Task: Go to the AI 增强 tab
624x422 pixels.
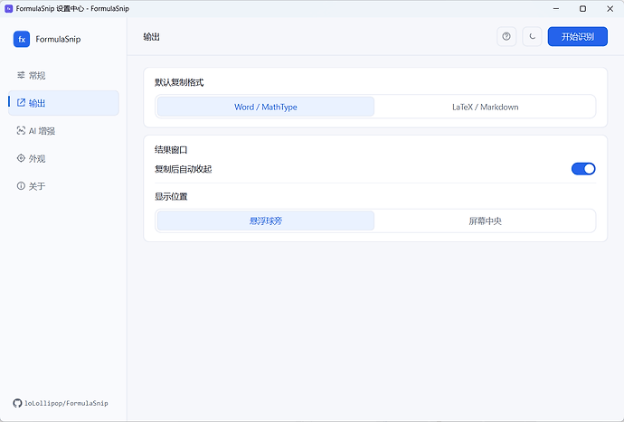Action: pyautogui.click(x=63, y=131)
